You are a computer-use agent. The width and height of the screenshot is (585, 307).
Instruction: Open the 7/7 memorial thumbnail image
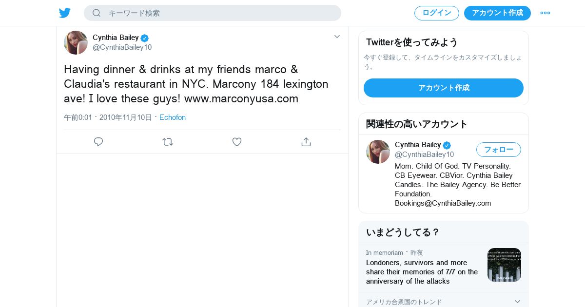[504, 265]
